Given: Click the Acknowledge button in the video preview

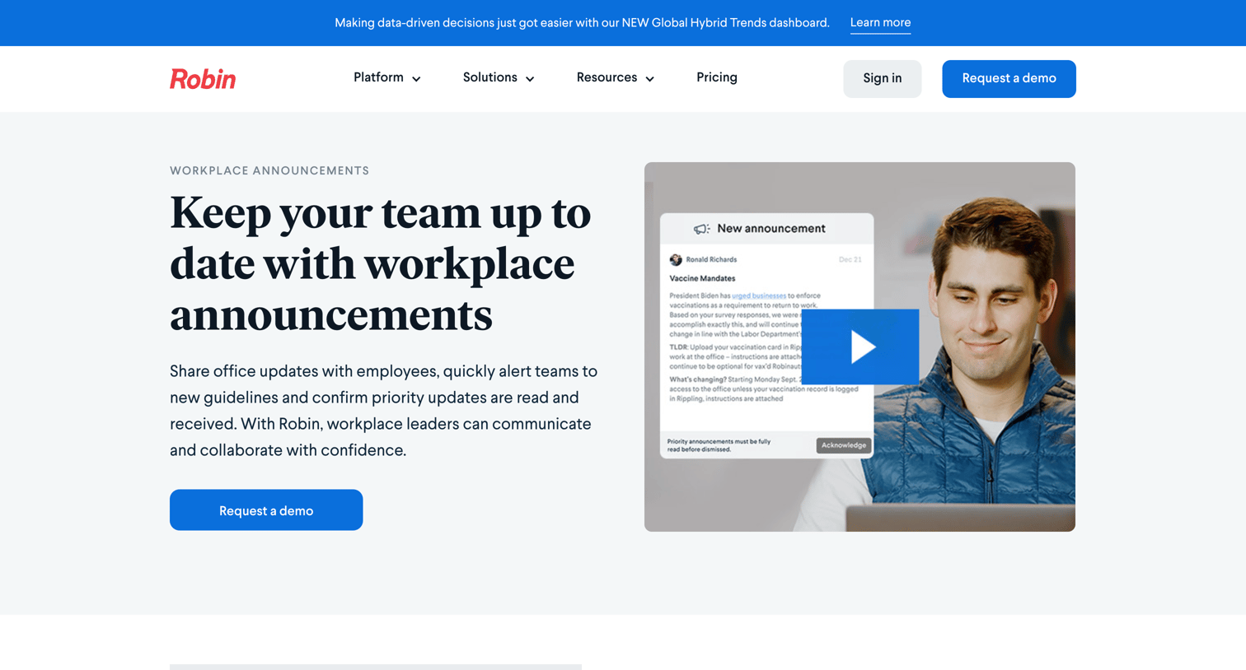Looking at the screenshot, I should tap(843, 445).
